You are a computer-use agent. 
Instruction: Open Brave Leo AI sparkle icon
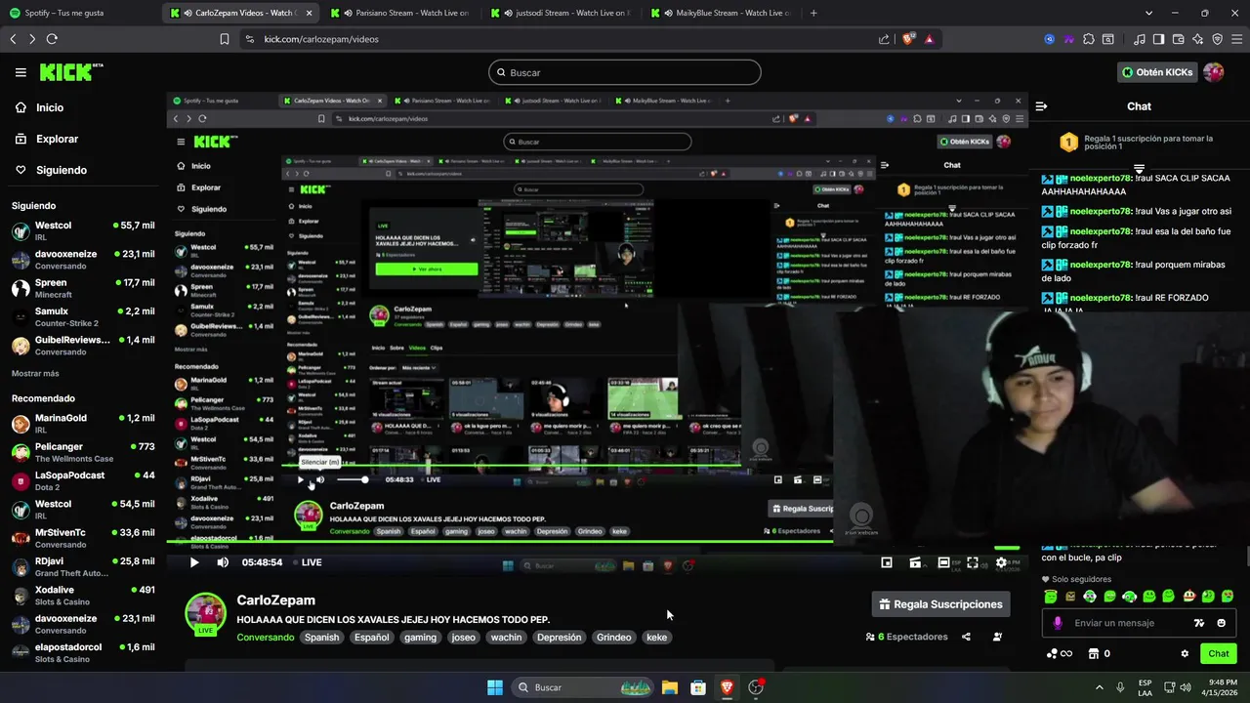click(1198, 39)
